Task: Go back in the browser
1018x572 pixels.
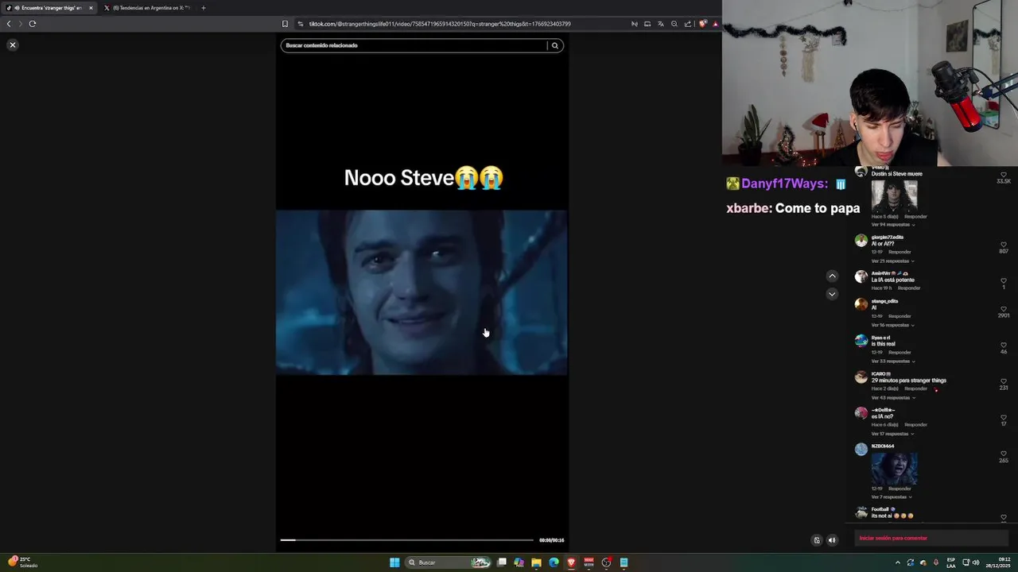Action: (9, 24)
